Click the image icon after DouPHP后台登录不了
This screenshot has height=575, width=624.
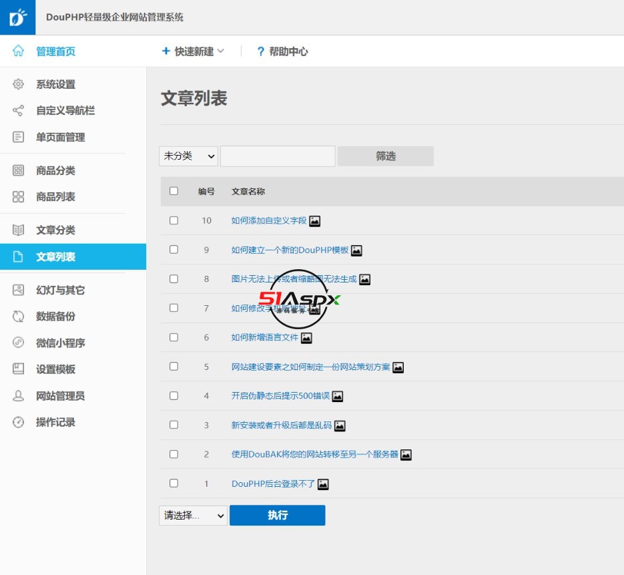point(323,484)
